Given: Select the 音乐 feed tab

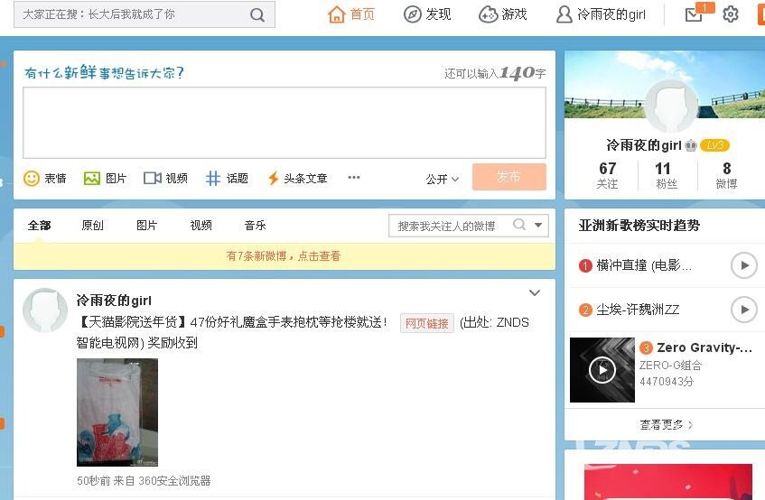Looking at the screenshot, I should [x=256, y=225].
